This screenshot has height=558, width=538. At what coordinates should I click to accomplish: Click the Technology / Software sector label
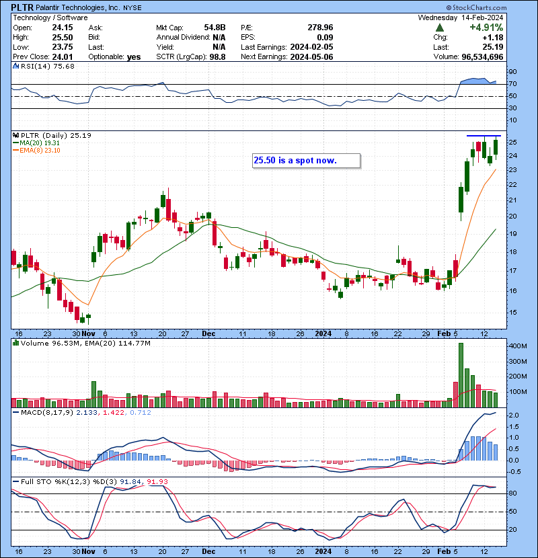50,17
